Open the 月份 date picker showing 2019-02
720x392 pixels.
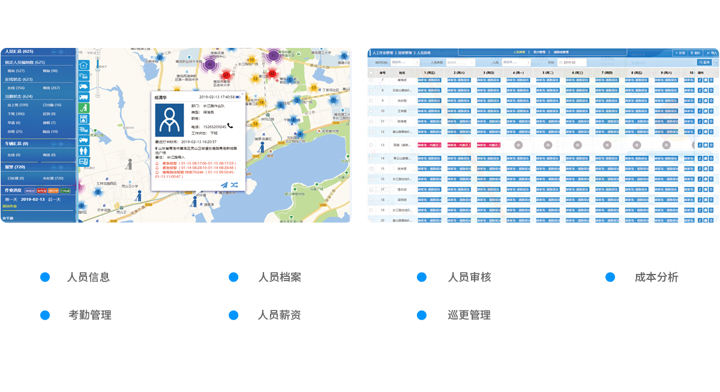pyautogui.click(x=572, y=62)
